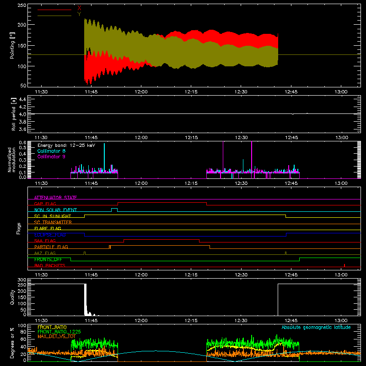Click the red X legend line
Screen dimensions: 366x366
point(54,10)
